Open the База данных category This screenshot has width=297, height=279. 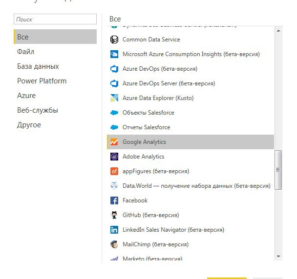click(55, 66)
